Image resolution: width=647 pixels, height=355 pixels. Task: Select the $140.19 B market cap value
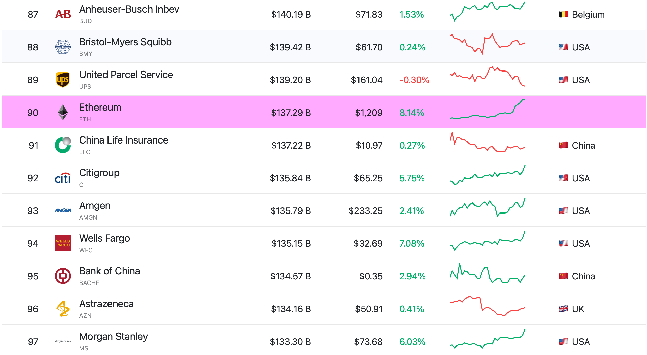point(291,15)
